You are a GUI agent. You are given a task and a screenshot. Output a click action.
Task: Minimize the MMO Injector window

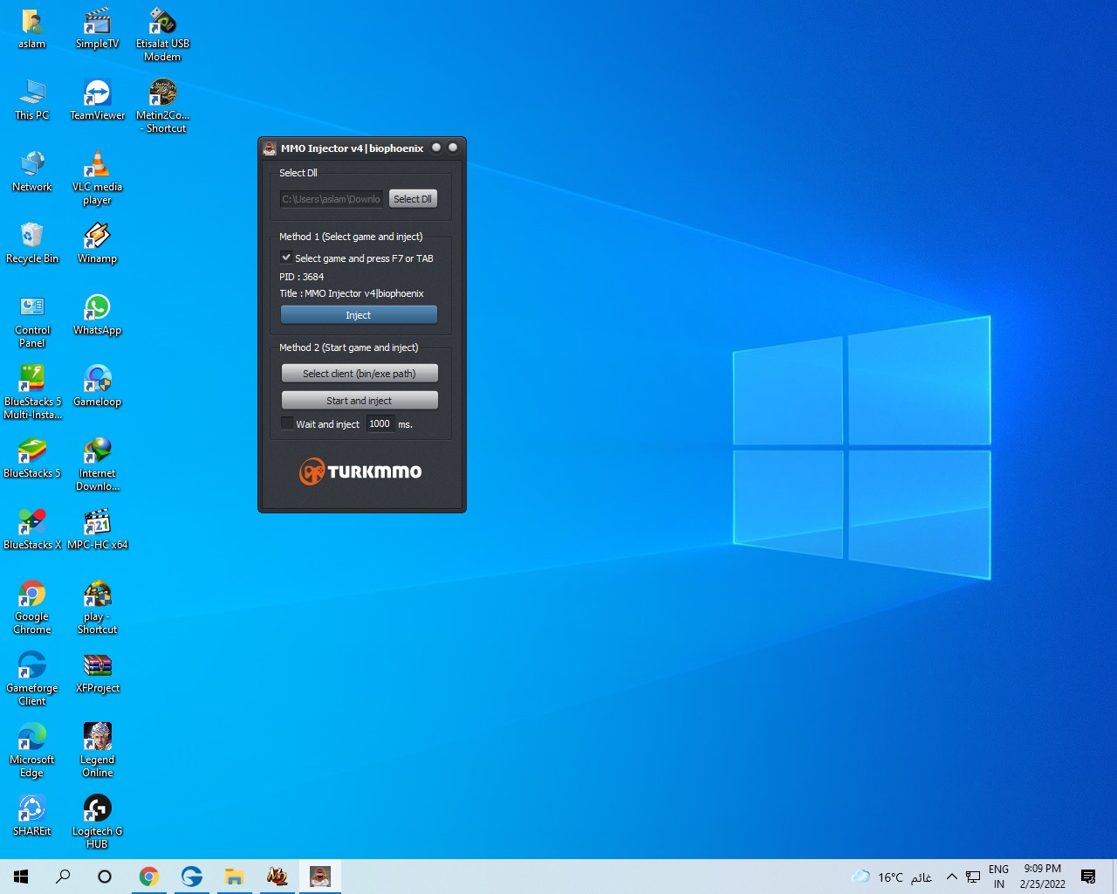[x=436, y=148]
